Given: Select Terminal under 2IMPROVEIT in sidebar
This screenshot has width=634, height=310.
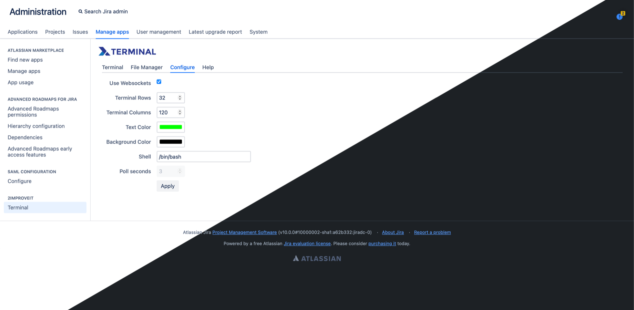Looking at the screenshot, I should (45, 207).
